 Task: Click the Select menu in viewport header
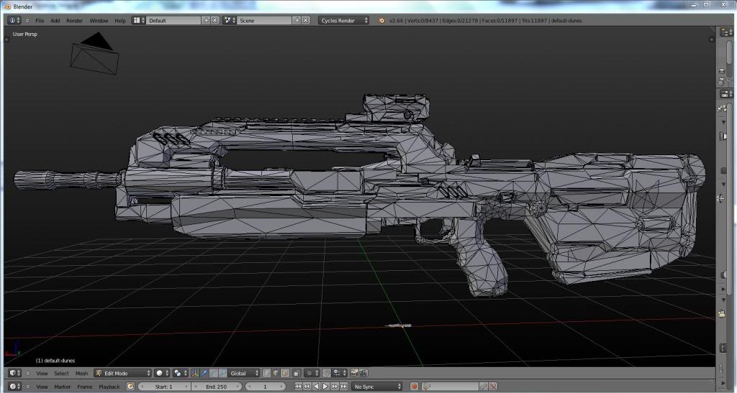(61, 373)
